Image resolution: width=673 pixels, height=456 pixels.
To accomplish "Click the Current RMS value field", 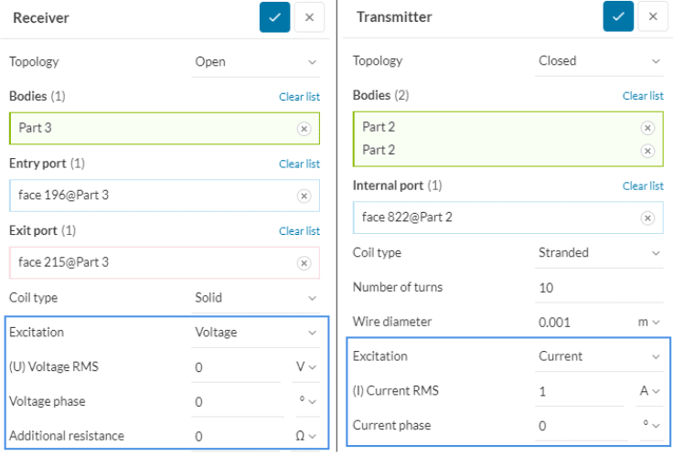I will (x=580, y=391).
